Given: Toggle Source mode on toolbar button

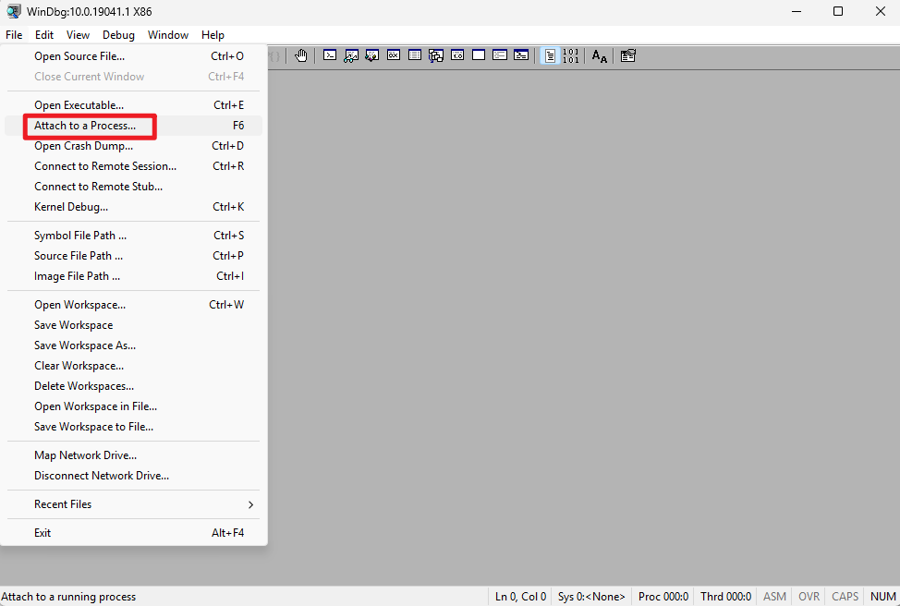Looking at the screenshot, I should click(550, 55).
